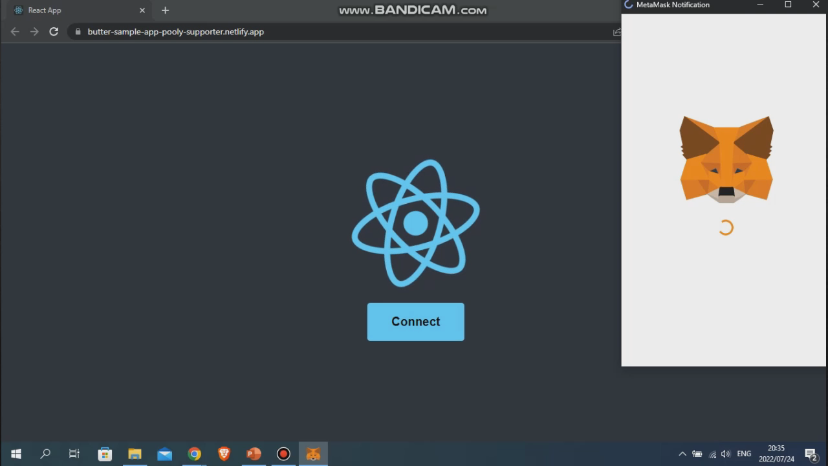828x466 pixels.
Task: Select the React App browser tab
Action: [78, 10]
